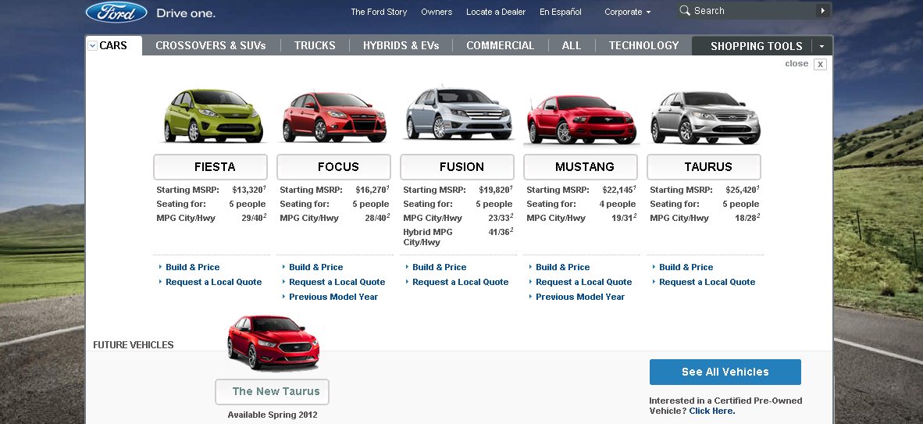
Task: View Mustang Previous Model Year
Action: click(x=580, y=297)
